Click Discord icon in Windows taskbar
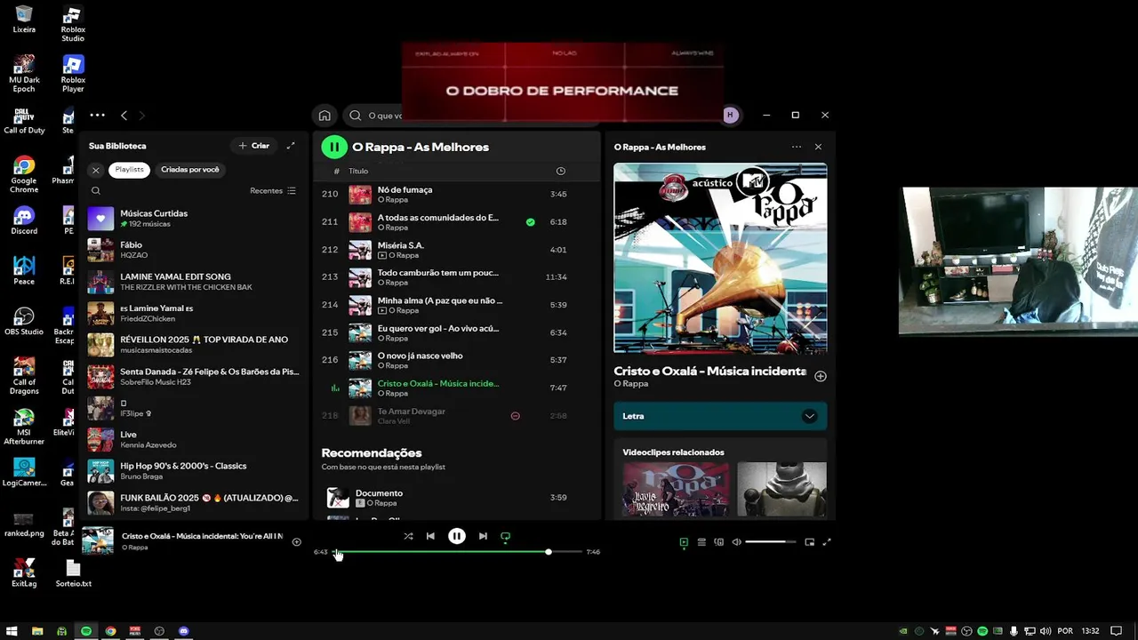 pyautogui.click(x=184, y=631)
